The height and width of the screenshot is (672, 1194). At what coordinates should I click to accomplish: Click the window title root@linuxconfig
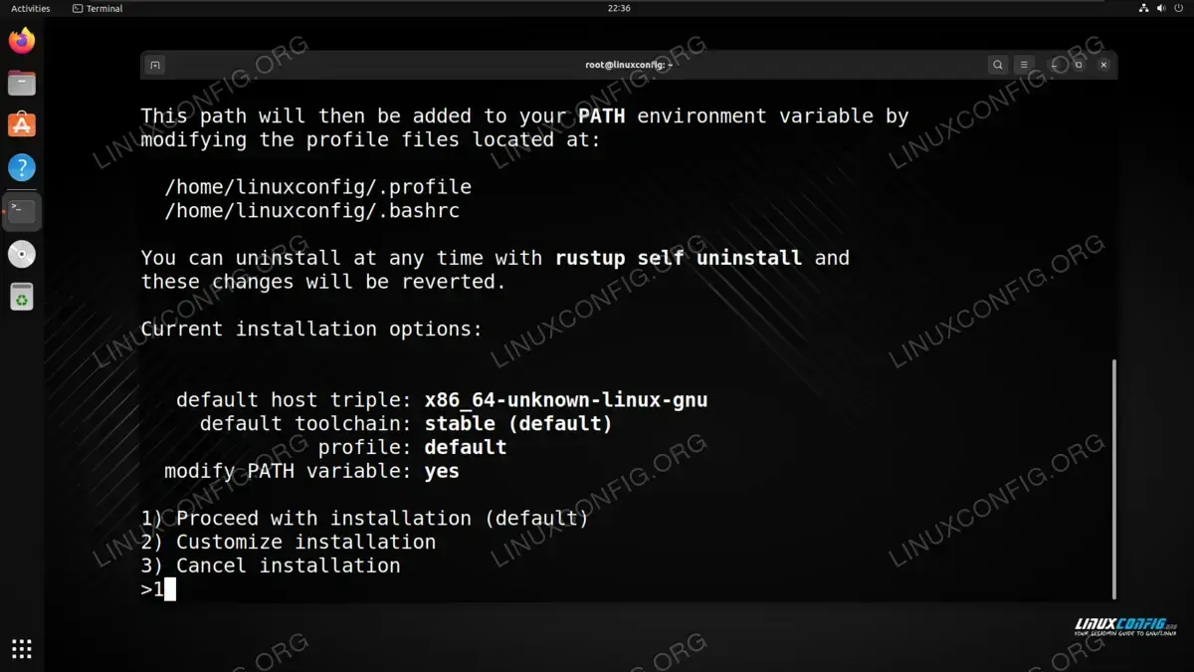click(x=629, y=65)
